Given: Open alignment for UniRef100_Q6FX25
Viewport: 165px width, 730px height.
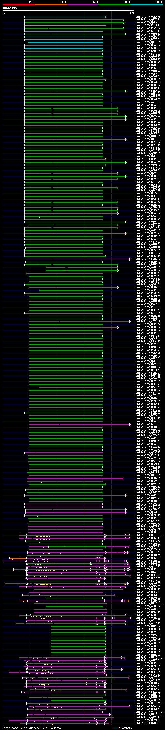Looking at the screenshot, I should pyautogui.click(x=148, y=586).
